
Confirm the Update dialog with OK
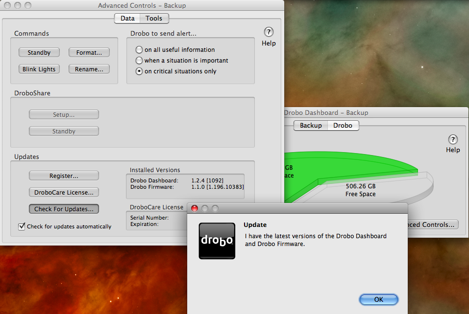pyautogui.click(x=378, y=299)
